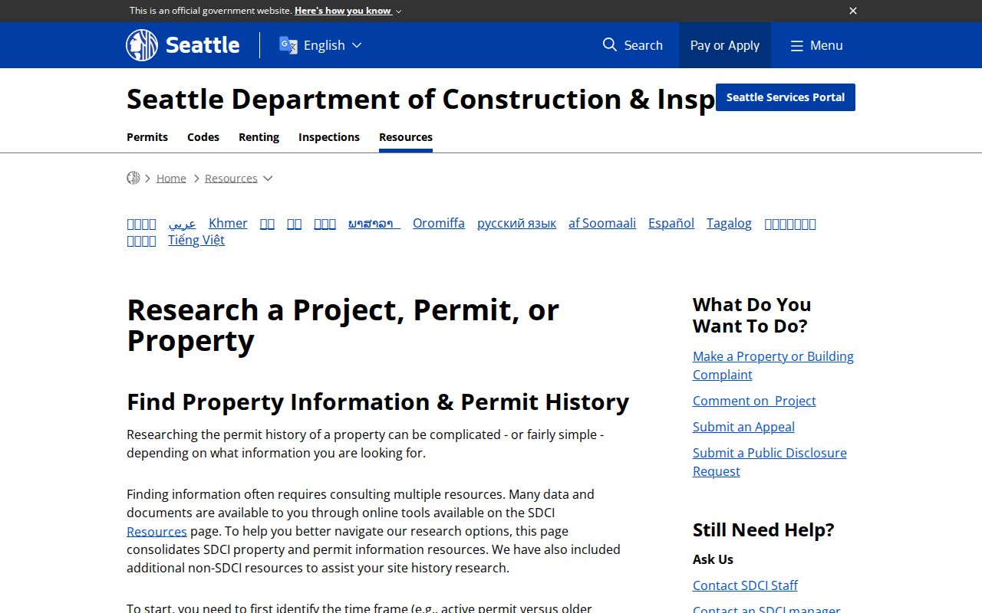982x613 pixels.
Task: Open Make a Property or Building Complaint
Action: click(x=773, y=366)
